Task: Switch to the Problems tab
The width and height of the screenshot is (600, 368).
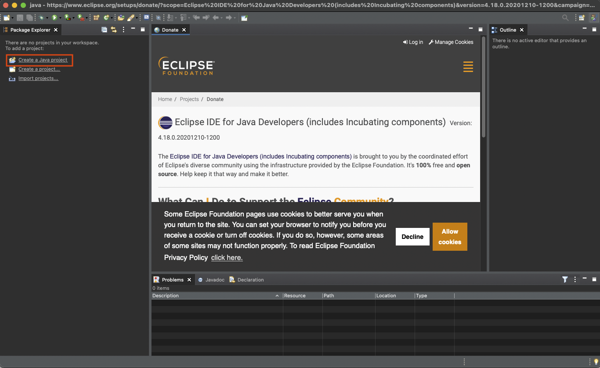Action: point(173,280)
